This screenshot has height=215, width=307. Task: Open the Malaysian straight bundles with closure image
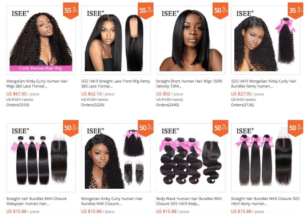(x=41, y=157)
